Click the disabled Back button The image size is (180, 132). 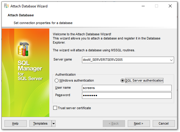114,123
